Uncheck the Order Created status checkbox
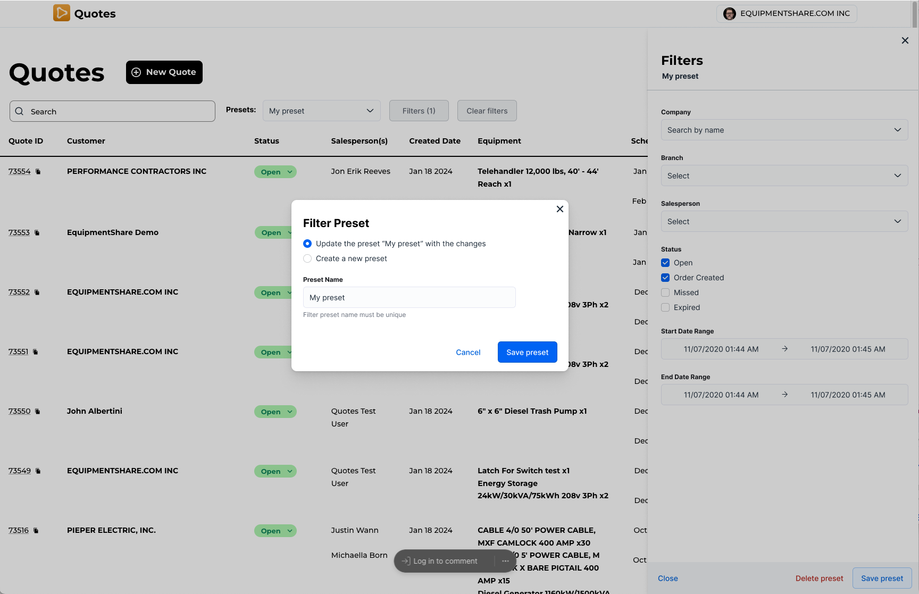The height and width of the screenshot is (594, 919). 665,278
